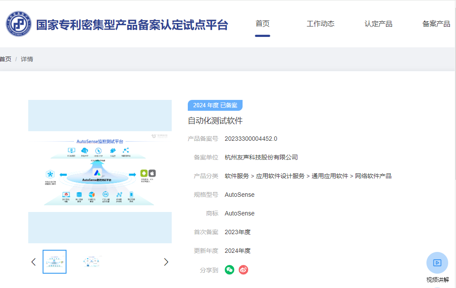The image size is (456, 288).
Task: Open the 首页 navigation tab
Action: click(263, 24)
